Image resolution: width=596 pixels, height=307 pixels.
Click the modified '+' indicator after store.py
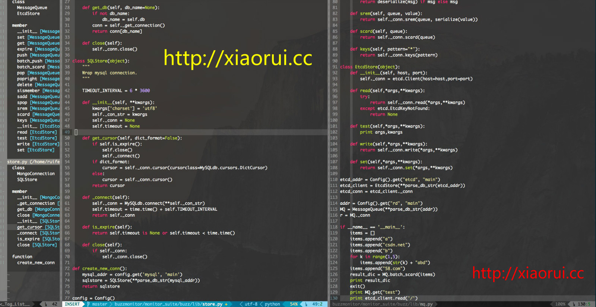point(226,304)
